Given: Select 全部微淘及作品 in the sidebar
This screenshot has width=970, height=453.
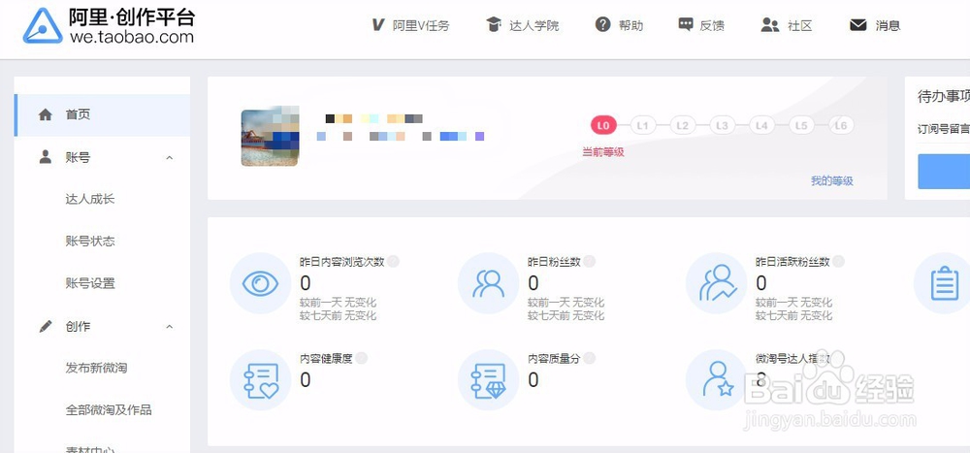Looking at the screenshot, I should click(109, 409).
